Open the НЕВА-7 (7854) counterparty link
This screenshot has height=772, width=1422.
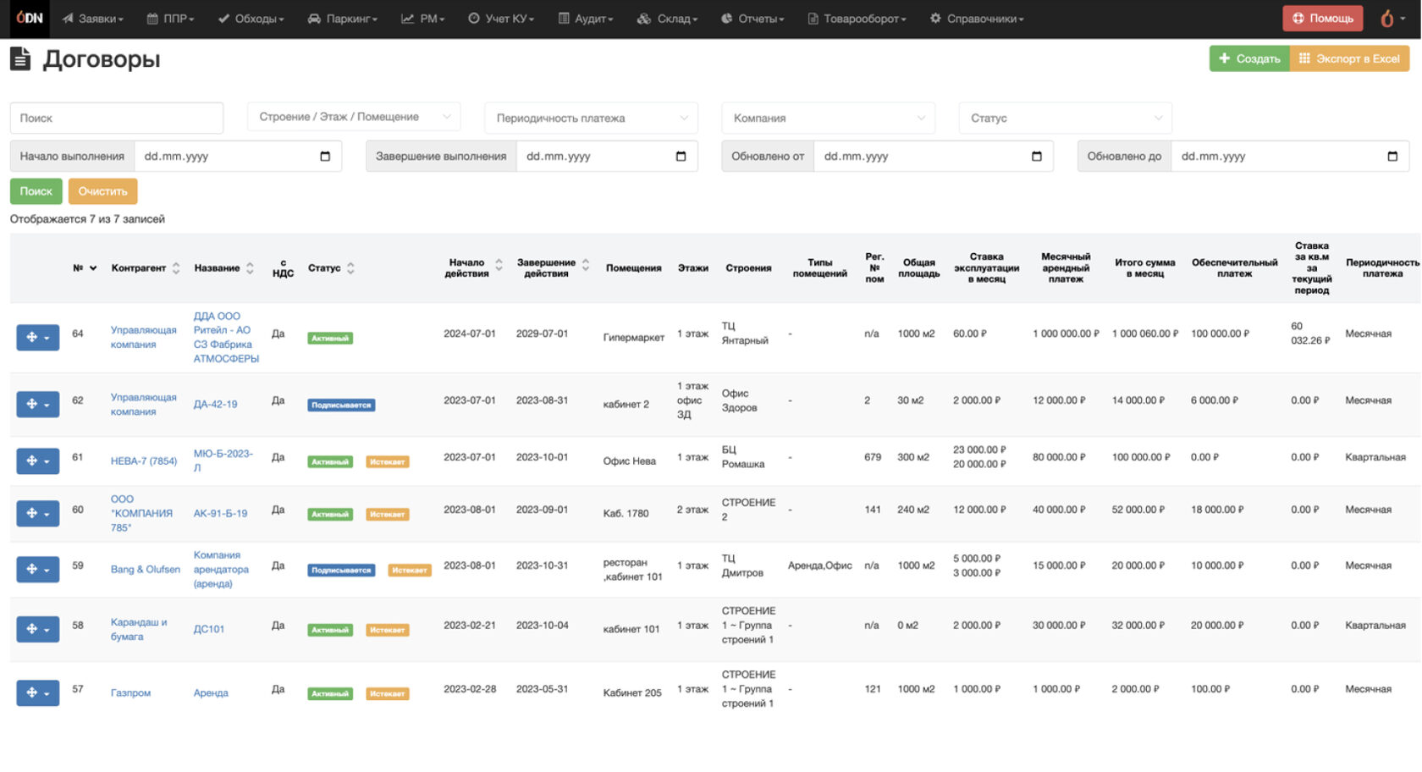click(x=144, y=461)
